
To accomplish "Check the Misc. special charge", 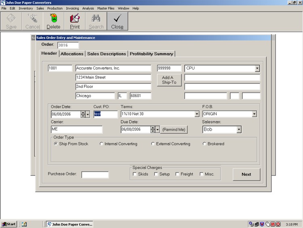I will [x=201, y=174].
